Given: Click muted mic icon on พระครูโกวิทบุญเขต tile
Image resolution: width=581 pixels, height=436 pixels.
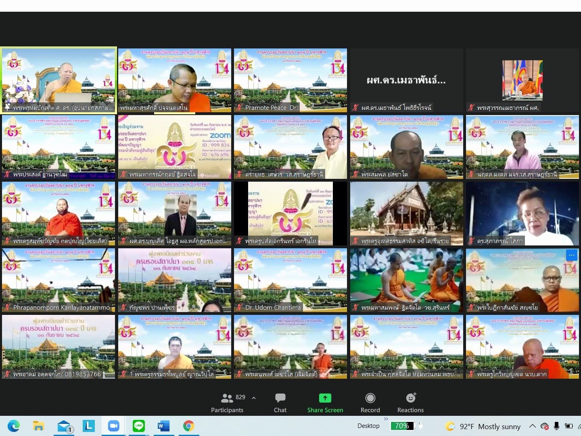Looking at the screenshot, I should pos(471,374).
